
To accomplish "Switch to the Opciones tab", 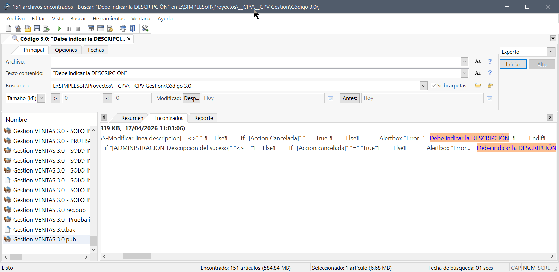I will pyautogui.click(x=66, y=50).
